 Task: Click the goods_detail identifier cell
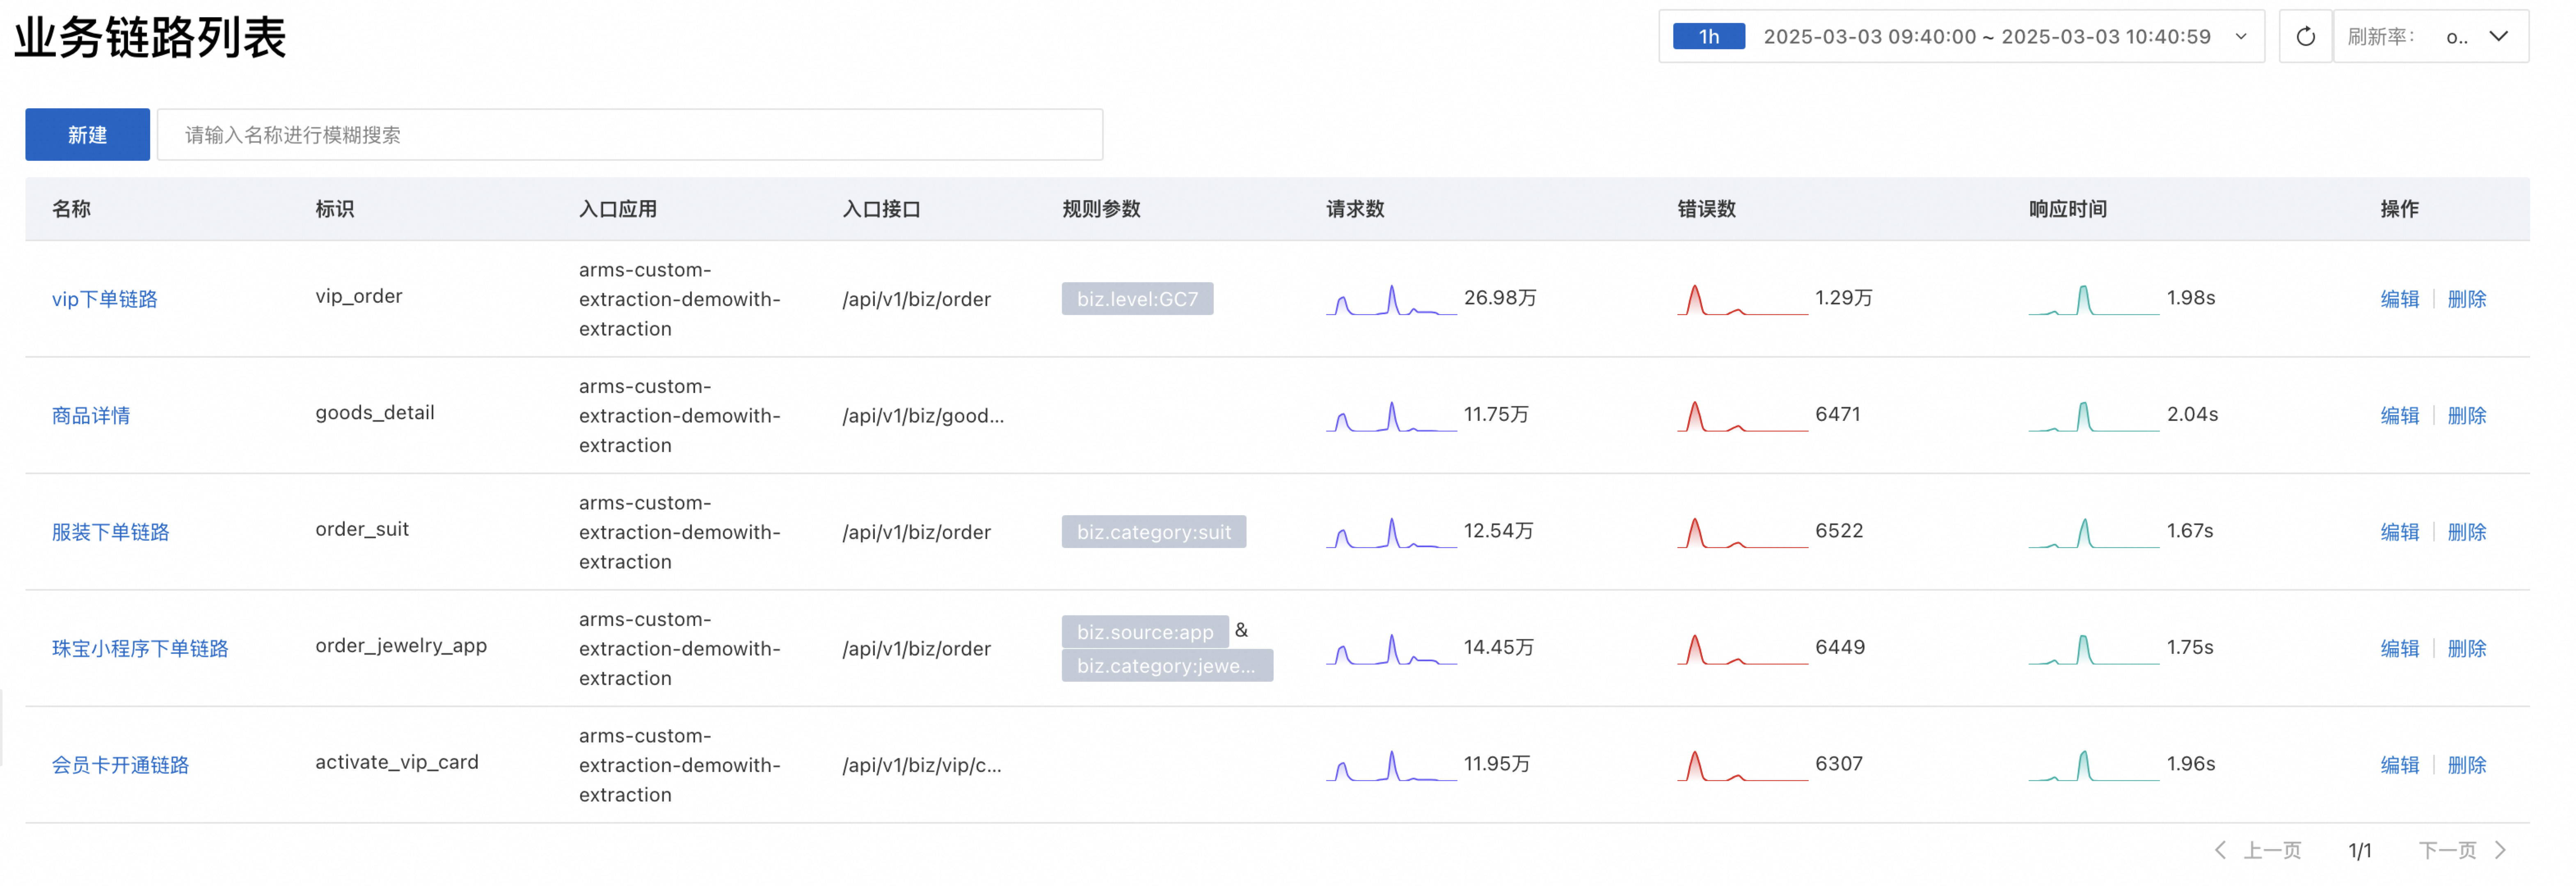[375, 413]
